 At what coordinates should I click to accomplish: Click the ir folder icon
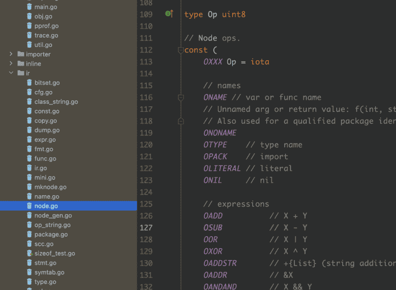click(x=20, y=73)
